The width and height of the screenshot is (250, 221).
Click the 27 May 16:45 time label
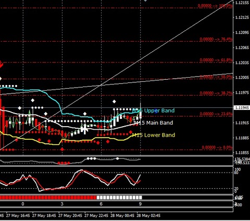[x=18, y=216]
